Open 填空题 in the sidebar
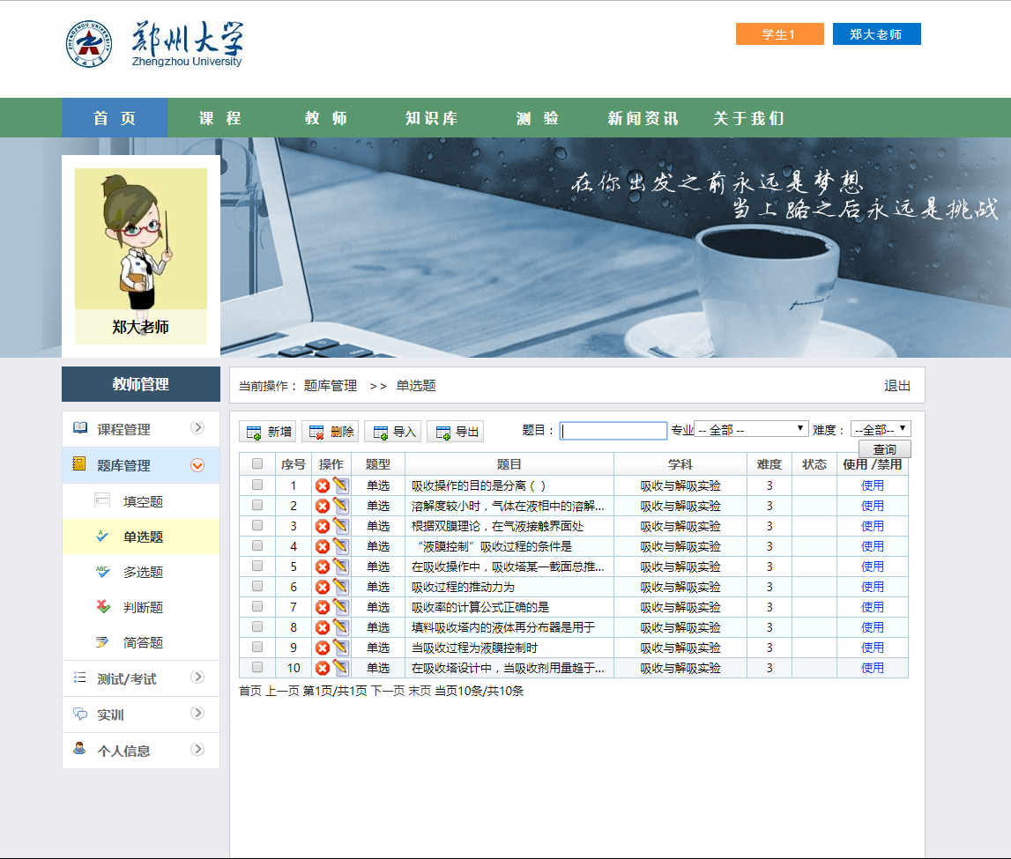The width and height of the screenshot is (1011, 859). click(143, 501)
